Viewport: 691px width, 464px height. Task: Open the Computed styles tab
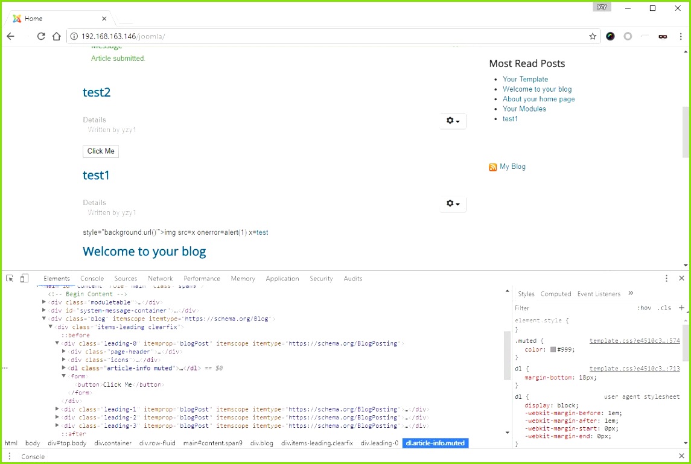[x=555, y=294]
